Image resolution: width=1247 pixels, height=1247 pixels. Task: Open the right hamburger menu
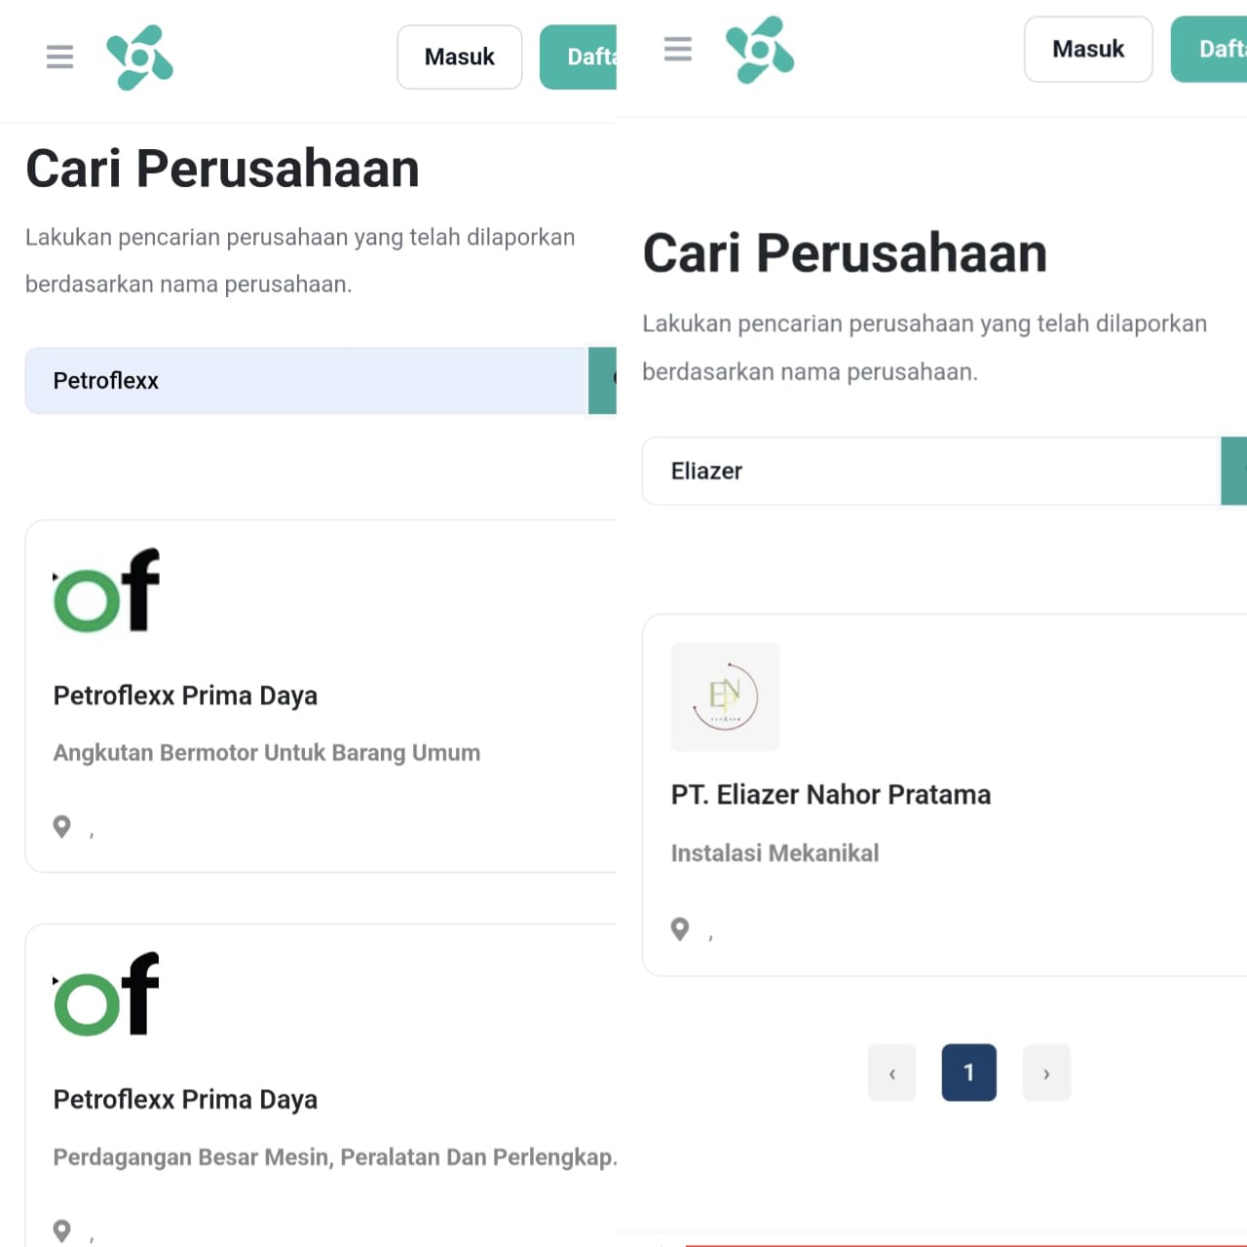tap(678, 49)
